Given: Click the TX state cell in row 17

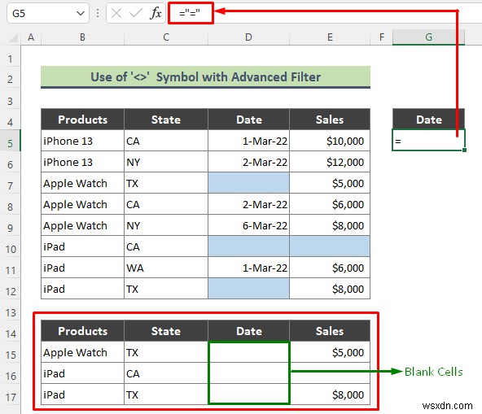Looking at the screenshot, I should [166, 394].
